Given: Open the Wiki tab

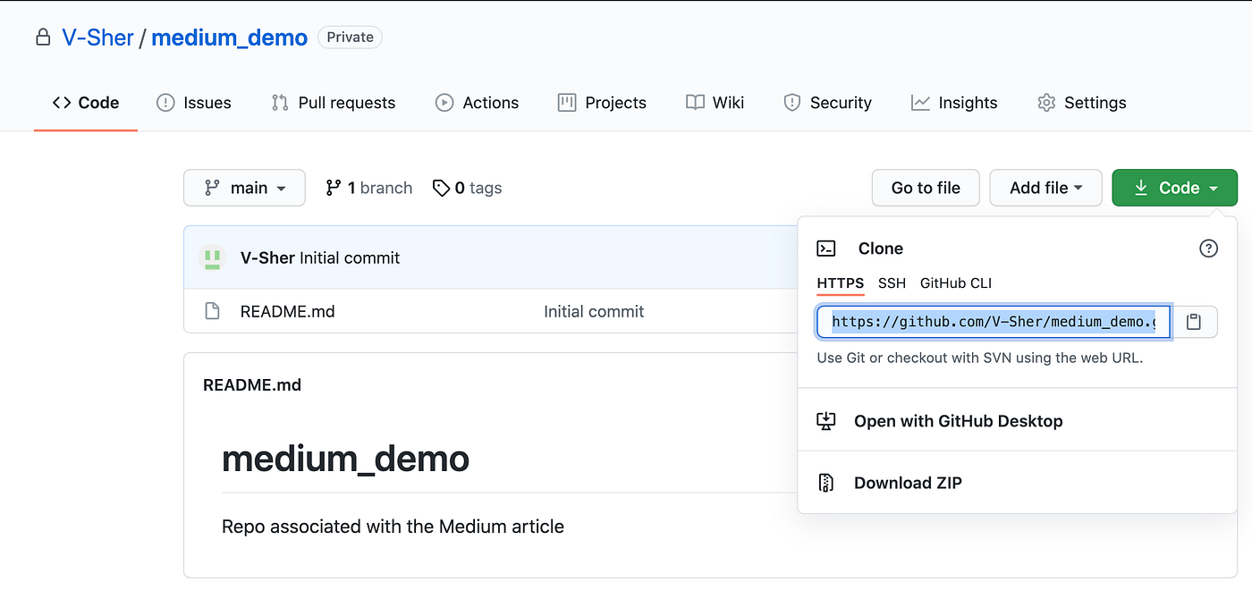Looking at the screenshot, I should click(x=715, y=103).
